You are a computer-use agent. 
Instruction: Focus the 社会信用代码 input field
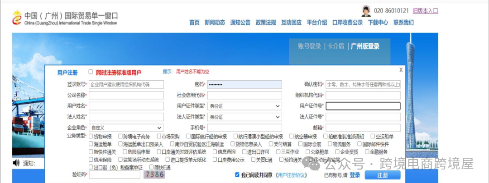(x=244, y=95)
